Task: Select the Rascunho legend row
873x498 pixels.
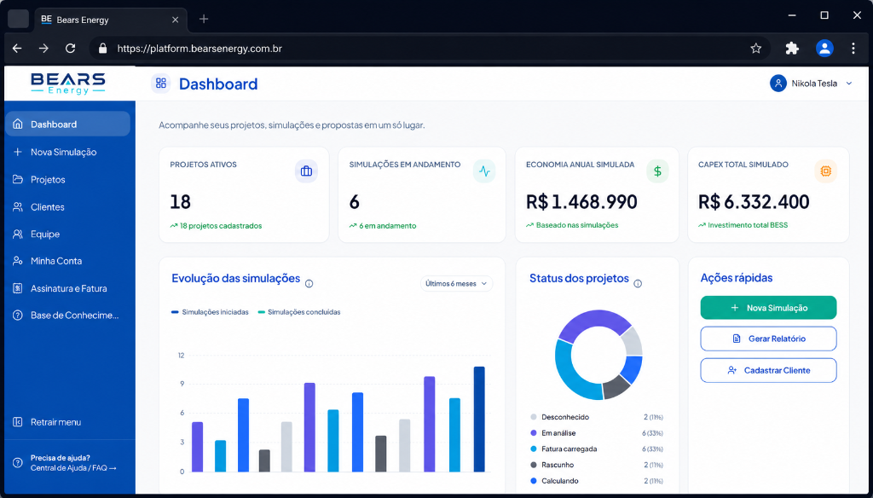Action: click(x=596, y=465)
